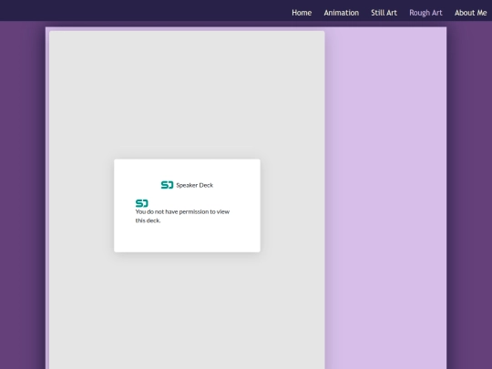Click the Speaker Deck logo icon at top of card
This screenshot has width=492, height=369.
[167, 185]
